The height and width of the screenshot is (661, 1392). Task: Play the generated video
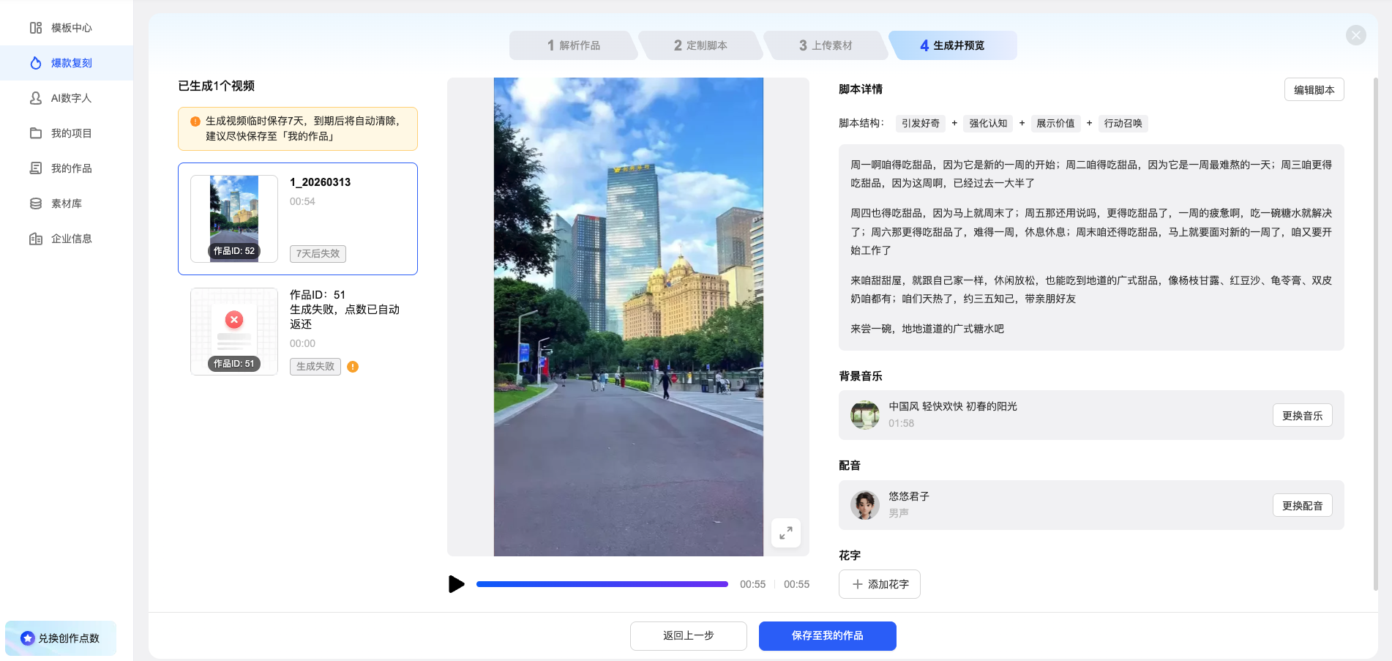pyautogui.click(x=456, y=584)
